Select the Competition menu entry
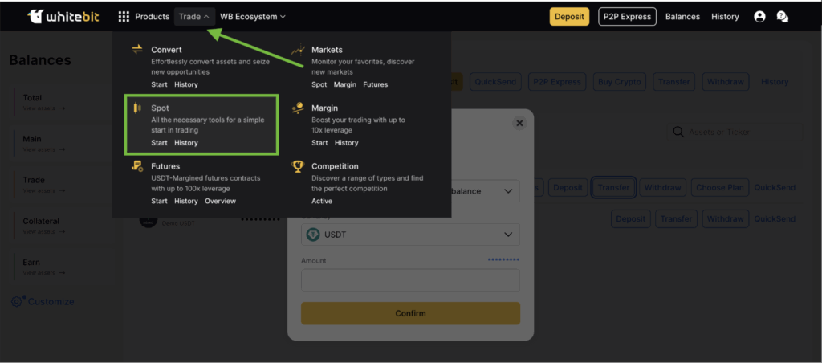Viewport: 822px width, 363px height. tap(335, 166)
